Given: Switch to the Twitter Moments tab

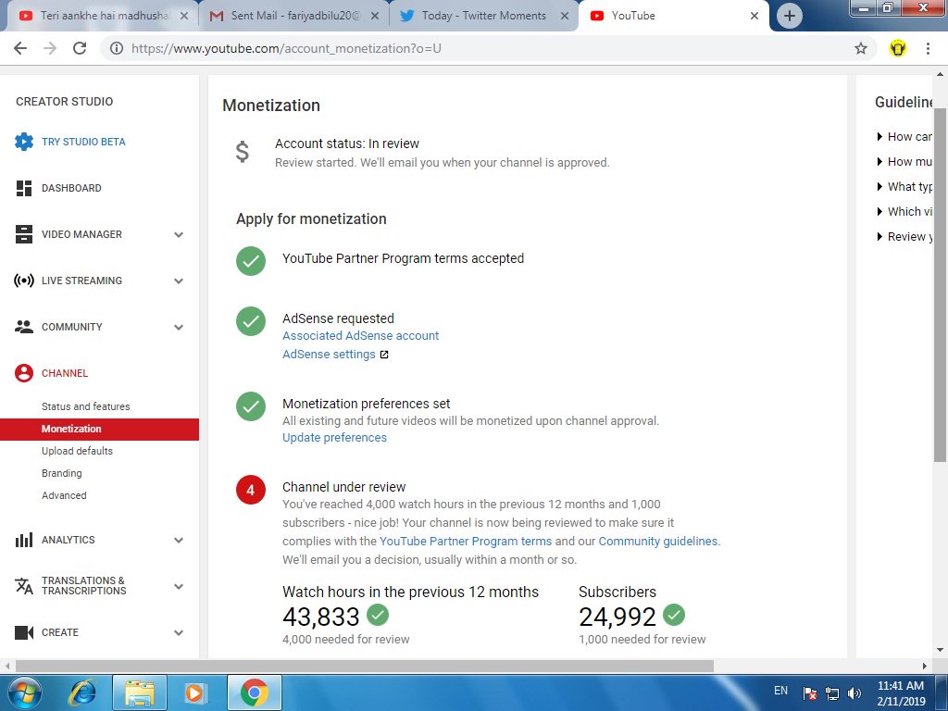Looking at the screenshot, I should pyautogui.click(x=483, y=16).
